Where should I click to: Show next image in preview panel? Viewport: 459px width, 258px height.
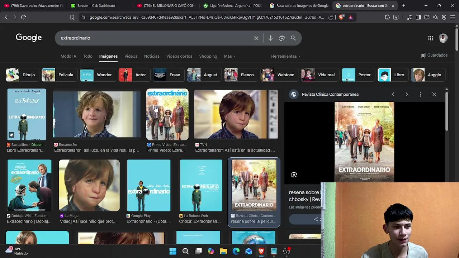407,94
